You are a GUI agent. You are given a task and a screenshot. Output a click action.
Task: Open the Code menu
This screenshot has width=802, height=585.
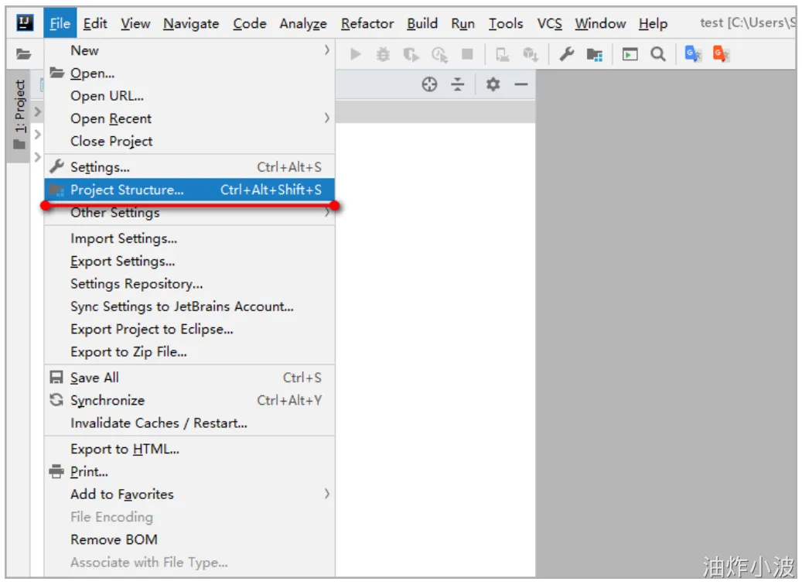coord(249,23)
